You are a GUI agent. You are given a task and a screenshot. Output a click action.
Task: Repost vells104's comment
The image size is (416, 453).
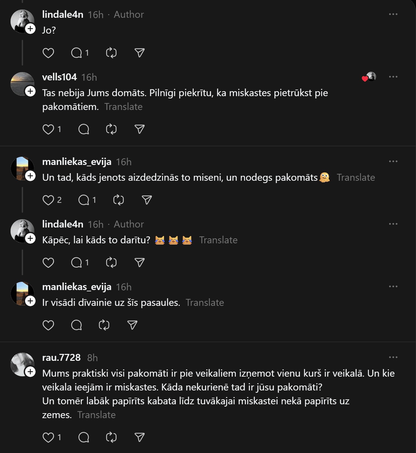[x=111, y=129]
